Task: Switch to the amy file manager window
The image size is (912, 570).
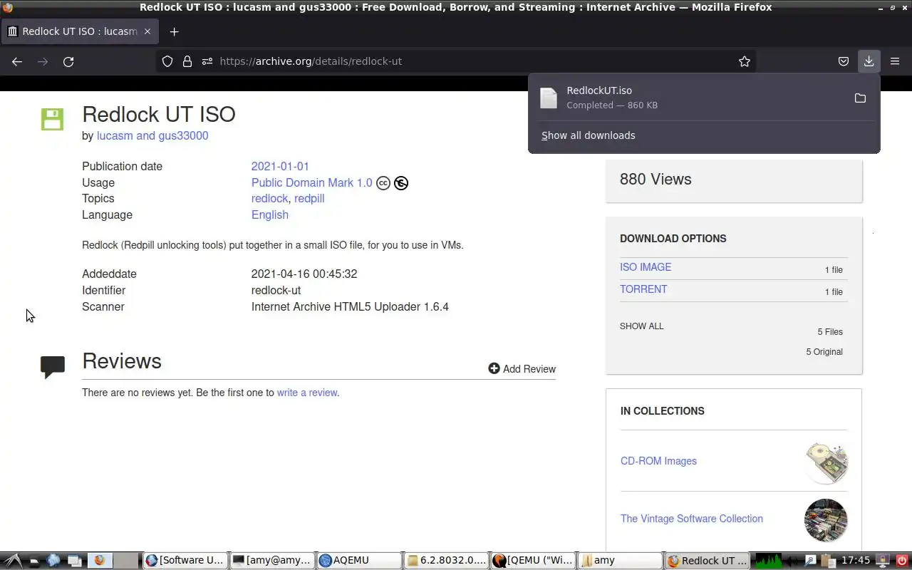Action: 619,561
